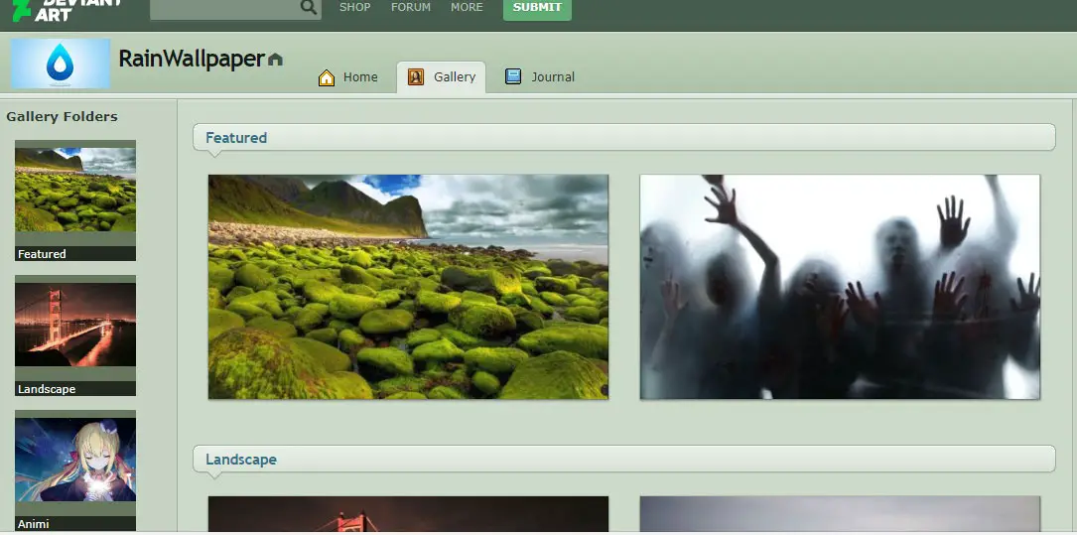Image resolution: width=1077 pixels, height=535 pixels.
Task: Click into the search input field
Action: (x=225, y=8)
